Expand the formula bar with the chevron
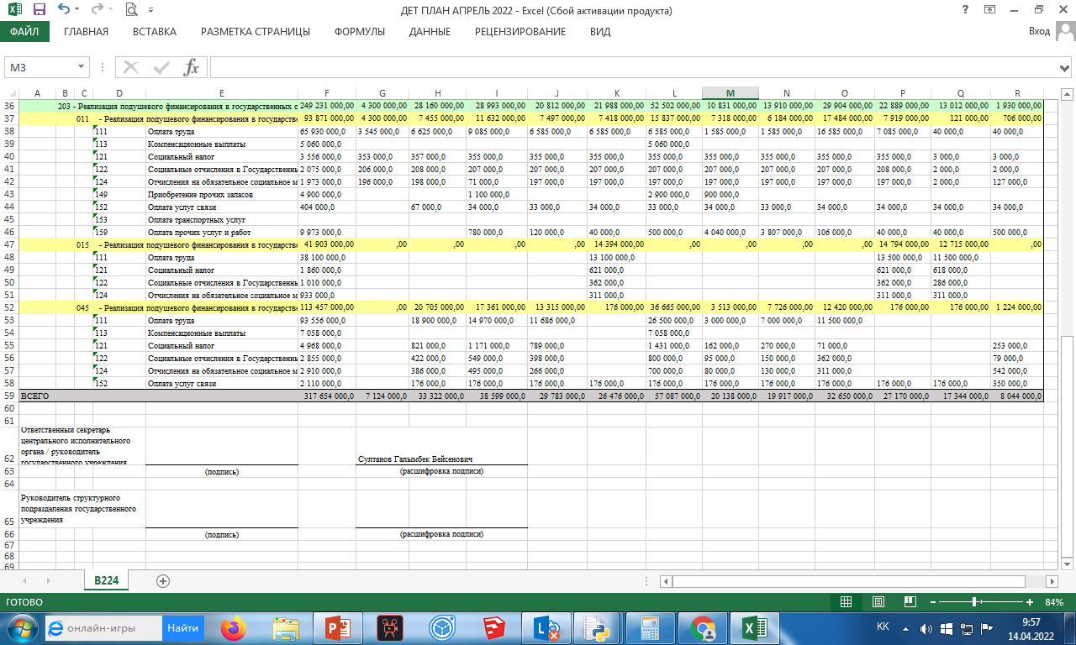 (x=1065, y=67)
